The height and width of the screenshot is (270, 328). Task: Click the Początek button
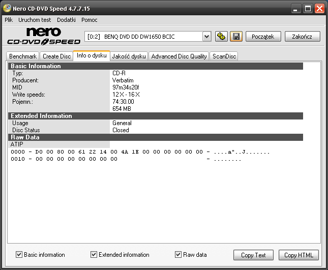click(263, 37)
